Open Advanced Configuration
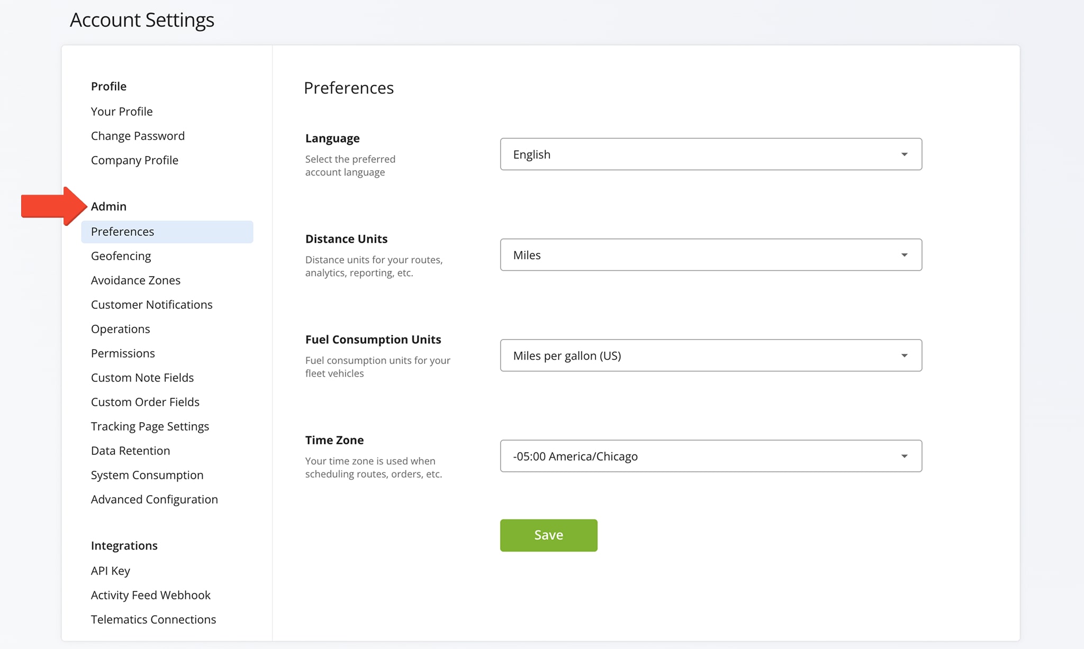The width and height of the screenshot is (1084, 649). [x=154, y=499]
